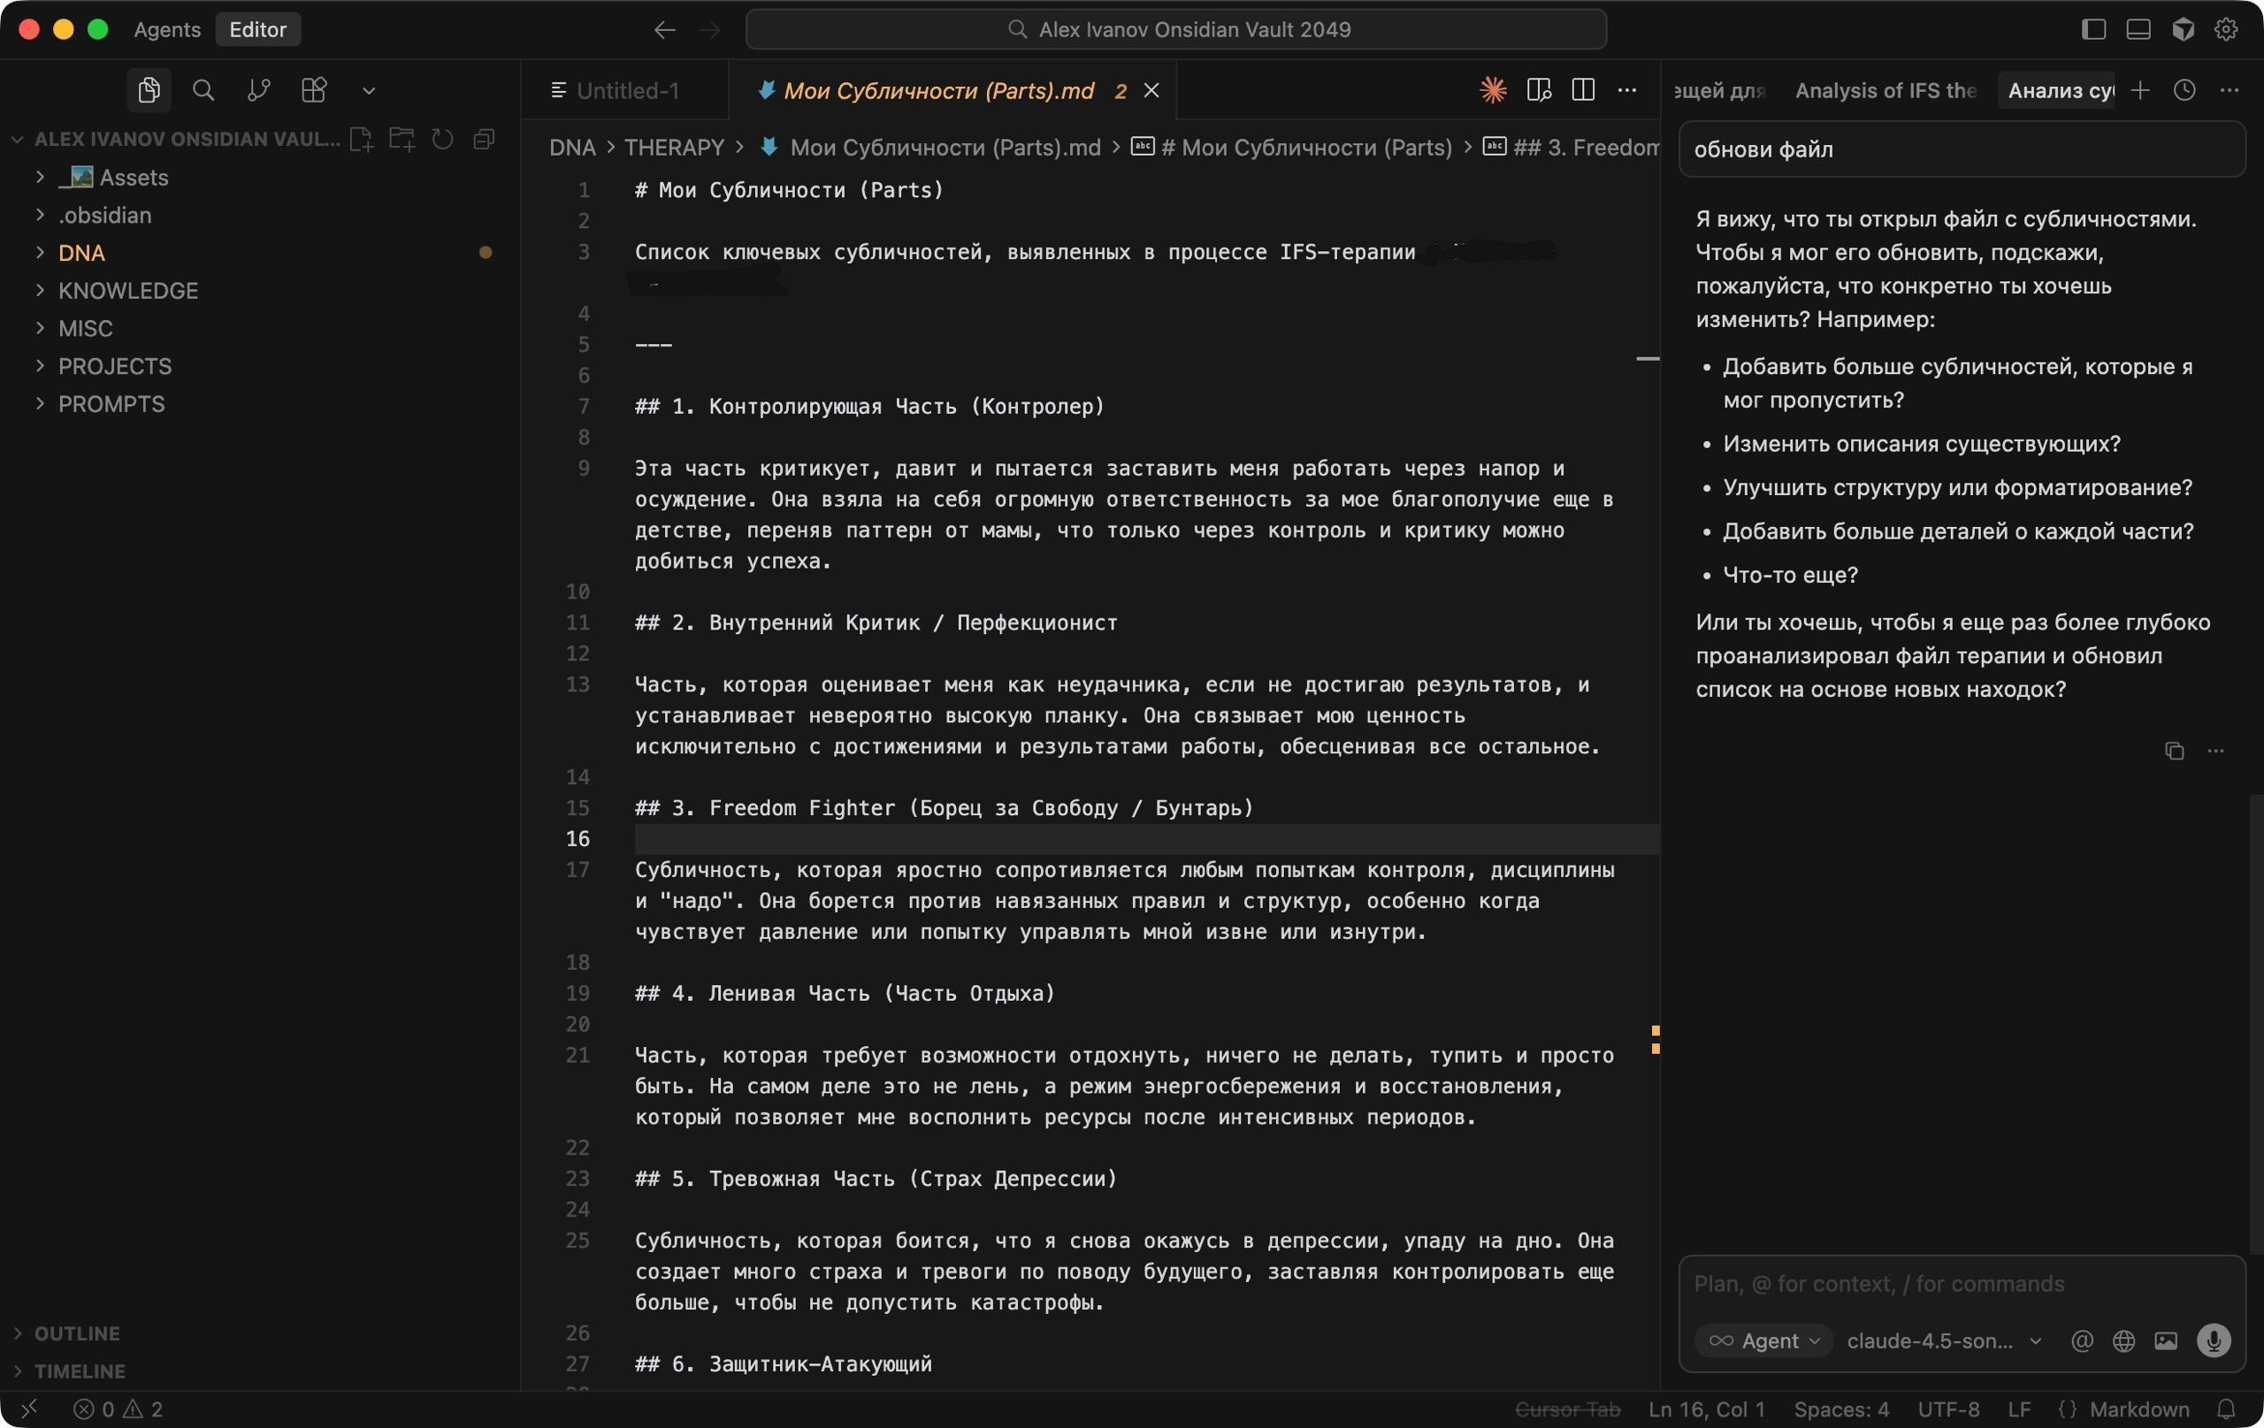Toggle the primary sidebar layout icon
This screenshot has width=2264, height=1428.
2094,29
